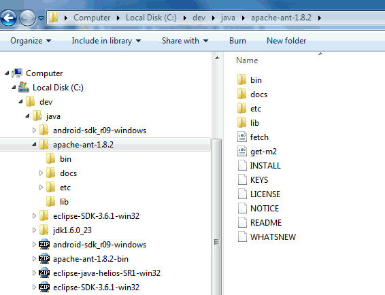Select docs folder icon in file list
The image size is (385, 295).
[x=242, y=94]
